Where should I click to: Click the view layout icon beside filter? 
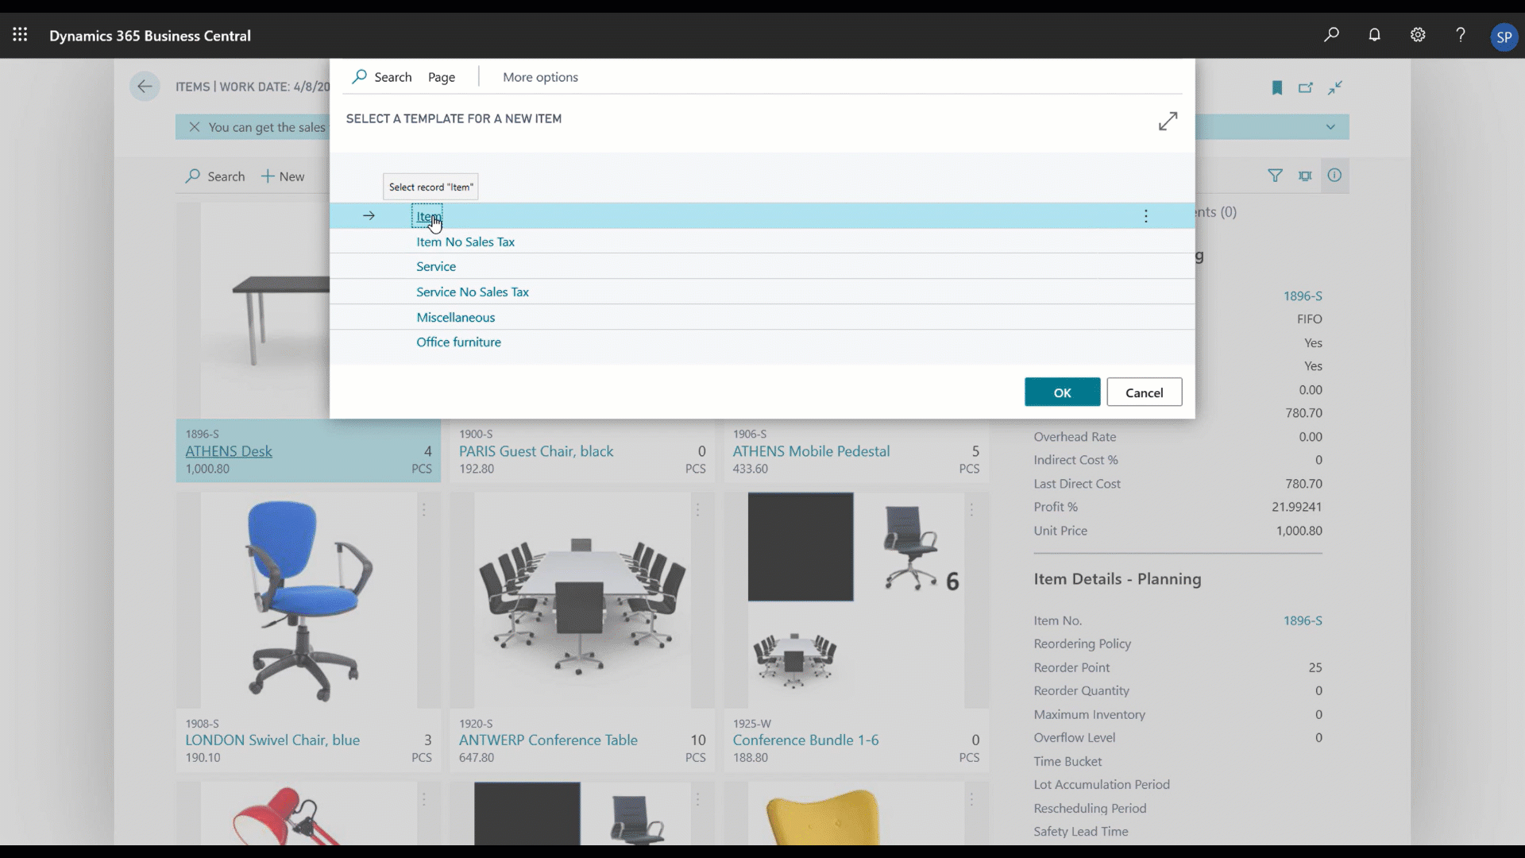[x=1305, y=176]
